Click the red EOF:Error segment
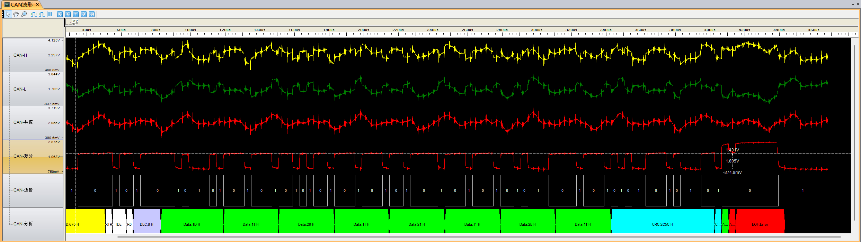Viewport: 861px width, 242px height. (x=760, y=221)
